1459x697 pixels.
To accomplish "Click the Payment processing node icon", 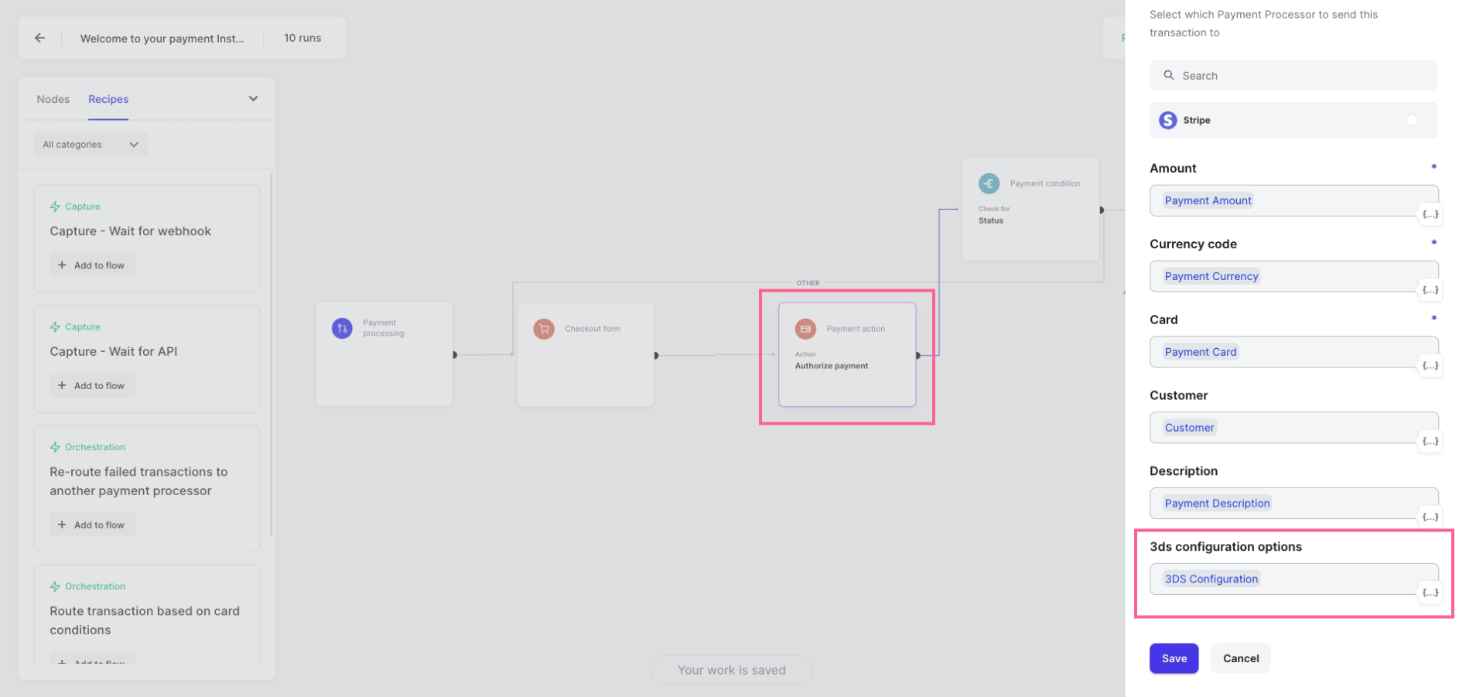I will pyautogui.click(x=342, y=329).
